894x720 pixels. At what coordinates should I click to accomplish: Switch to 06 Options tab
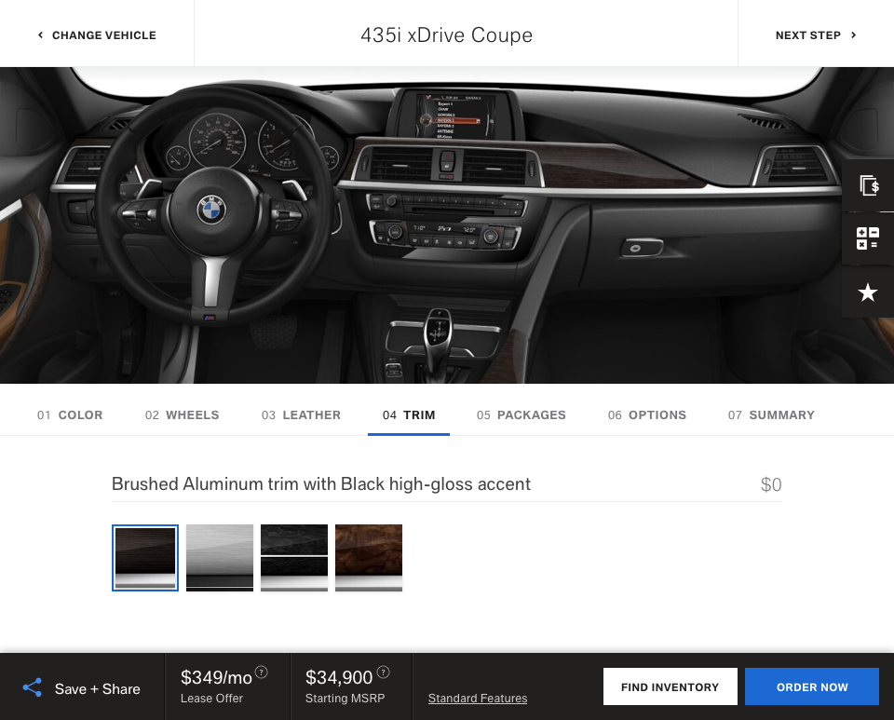point(647,415)
